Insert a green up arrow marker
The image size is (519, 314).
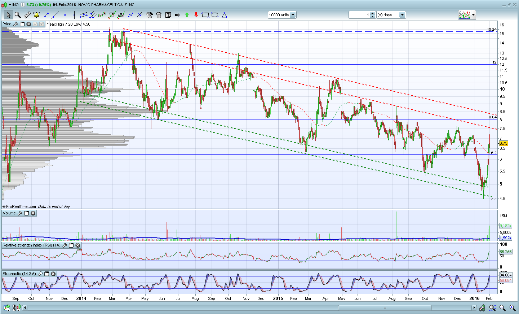(187, 15)
